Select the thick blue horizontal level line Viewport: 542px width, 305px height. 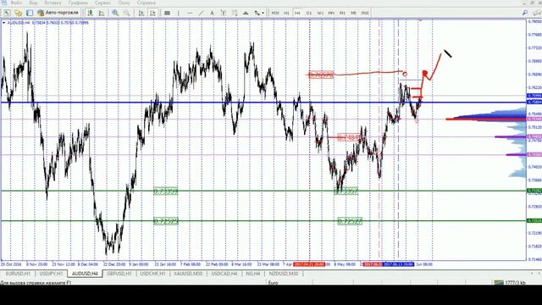(x=263, y=103)
